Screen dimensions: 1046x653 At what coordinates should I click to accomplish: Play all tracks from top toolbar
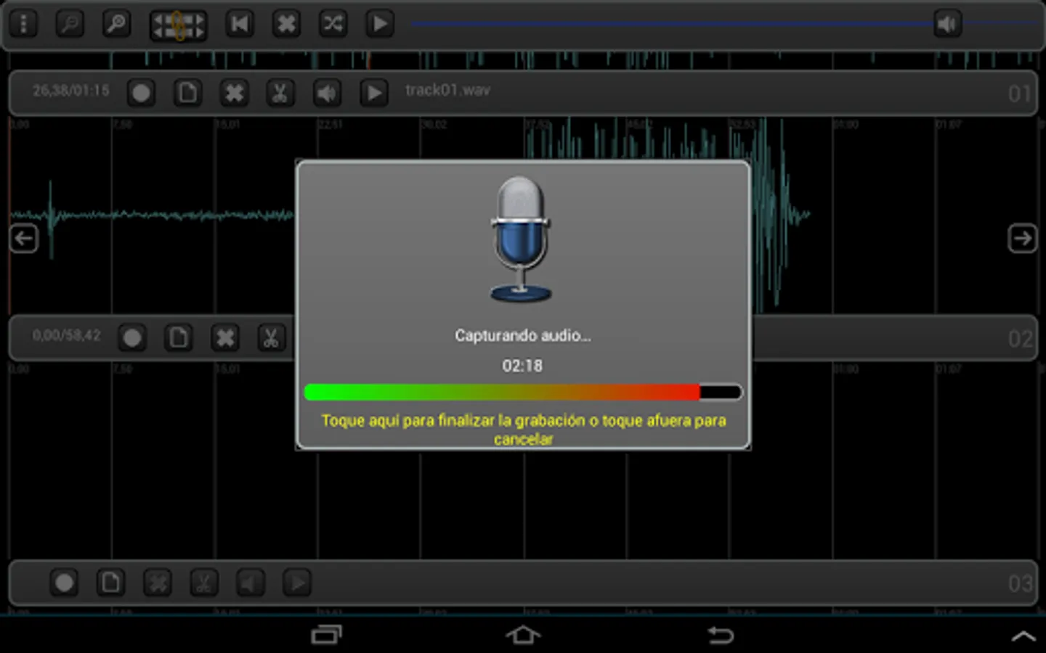pyautogui.click(x=379, y=24)
